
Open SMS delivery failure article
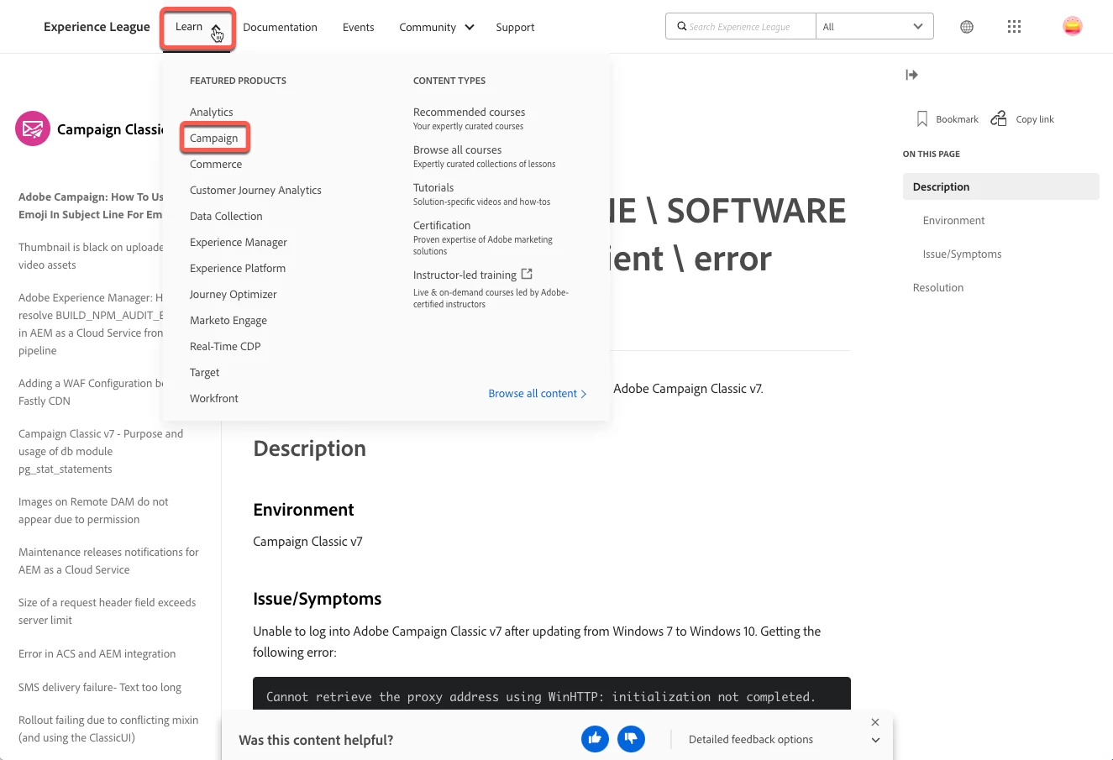pyautogui.click(x=100, y=687)
